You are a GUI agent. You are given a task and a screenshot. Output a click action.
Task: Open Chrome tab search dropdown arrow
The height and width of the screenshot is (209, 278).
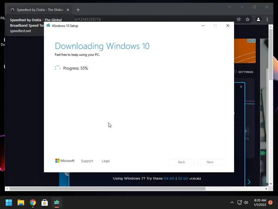pos(229,7)
